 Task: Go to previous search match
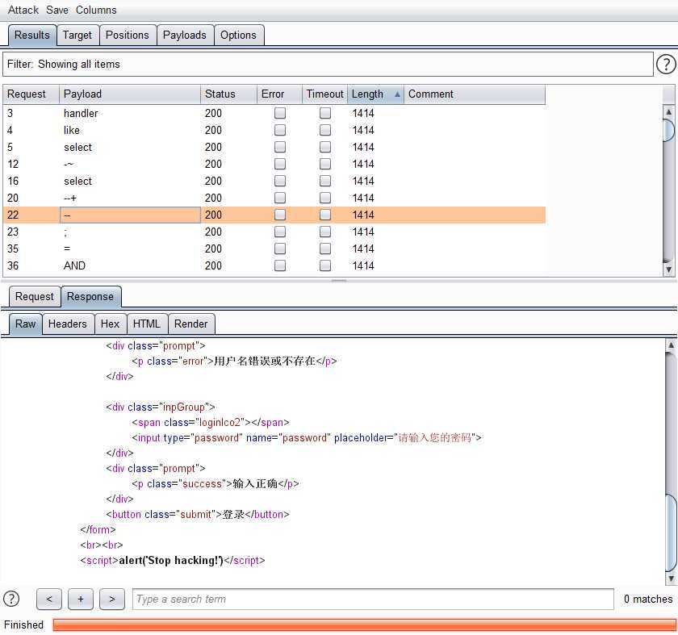pos(49,599)
